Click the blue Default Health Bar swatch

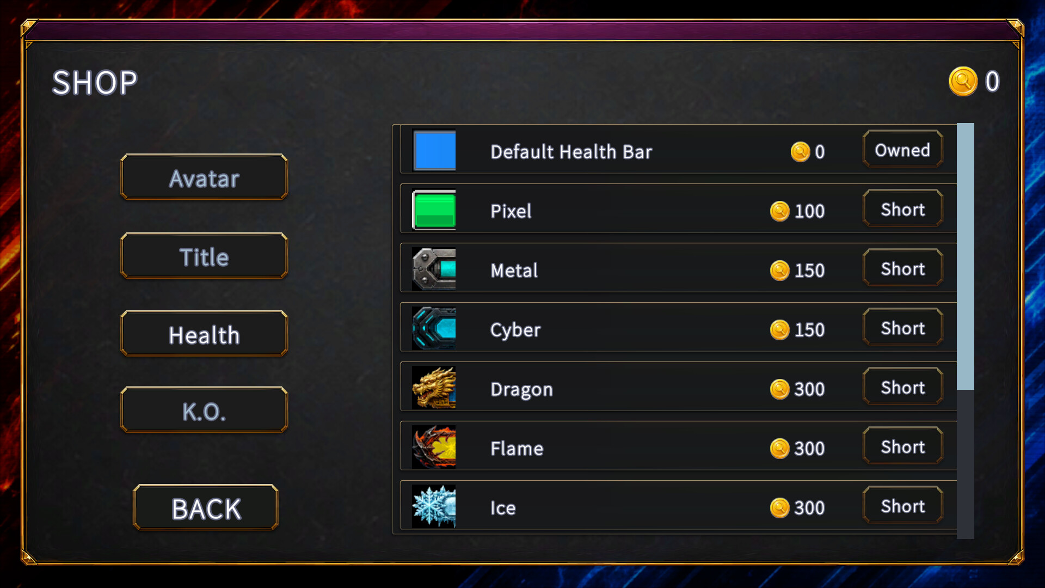[434, 150]
